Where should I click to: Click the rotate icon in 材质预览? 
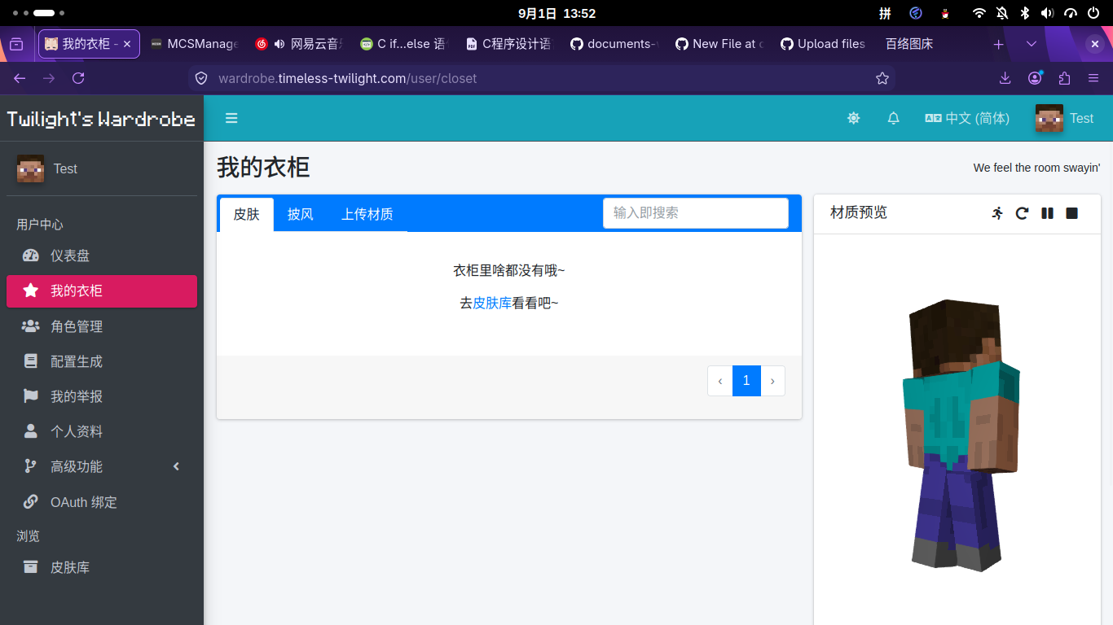pyautogui.click(x=1022, y=213)
